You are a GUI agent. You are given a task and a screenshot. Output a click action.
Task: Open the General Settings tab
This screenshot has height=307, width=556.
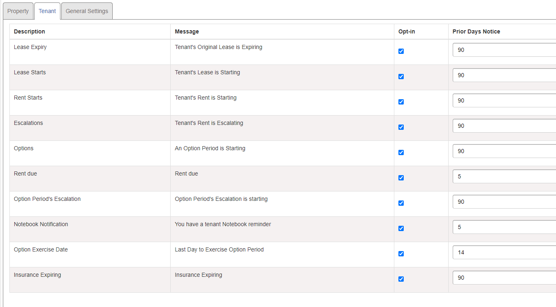pyautogui.click(x=87, y=11)
